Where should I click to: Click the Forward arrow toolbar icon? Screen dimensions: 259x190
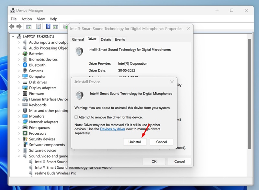(19, 27)
